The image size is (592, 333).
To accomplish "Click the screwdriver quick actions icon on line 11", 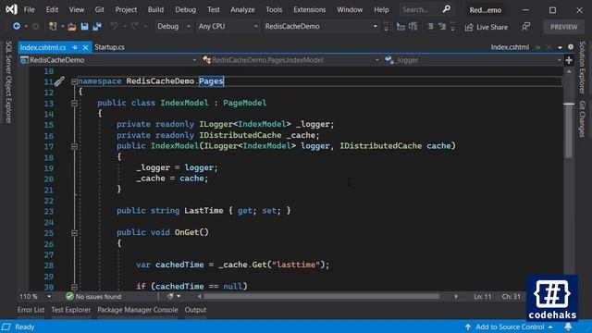I will 59,81.
